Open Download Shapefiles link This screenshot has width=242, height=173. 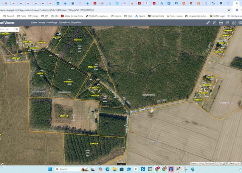(x=70, y=23)
